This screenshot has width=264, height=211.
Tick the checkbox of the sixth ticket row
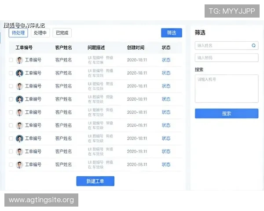point(11,125)
